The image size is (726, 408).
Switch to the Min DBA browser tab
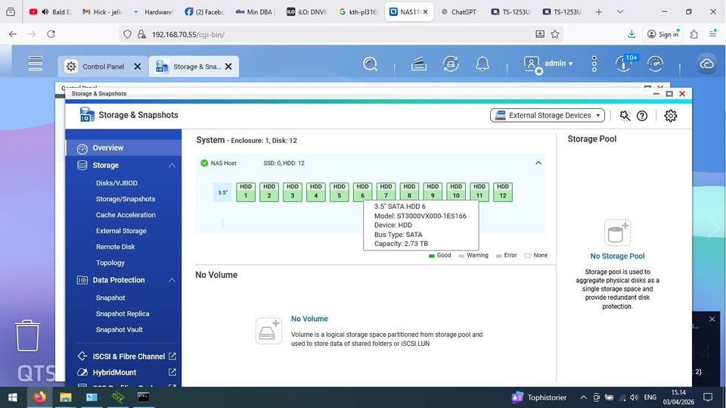[x=255, y=11]
